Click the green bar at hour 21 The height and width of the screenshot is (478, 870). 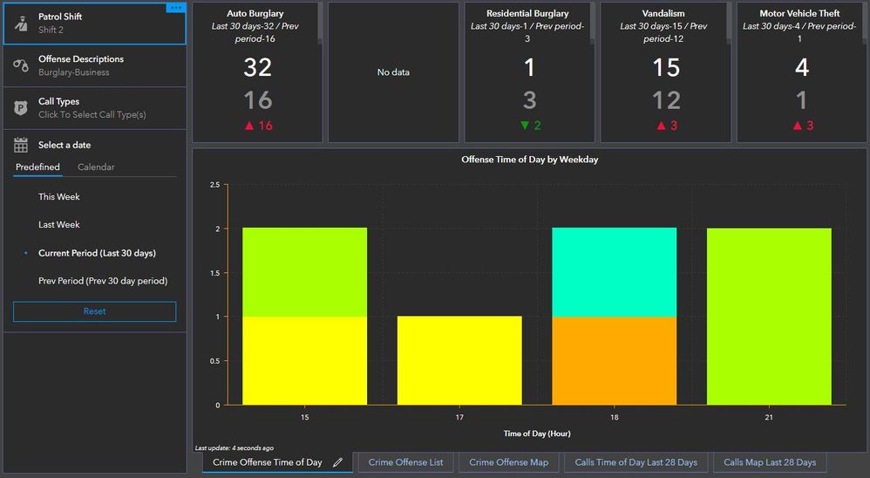point(769,317)
